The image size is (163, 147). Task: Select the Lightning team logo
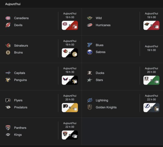(90, 100)
